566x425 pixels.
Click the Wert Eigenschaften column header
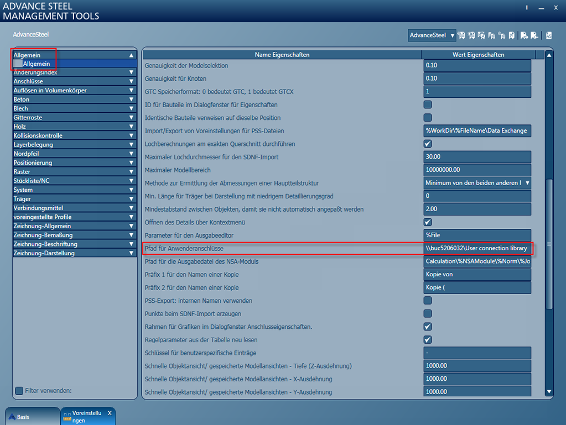point(478,55)
